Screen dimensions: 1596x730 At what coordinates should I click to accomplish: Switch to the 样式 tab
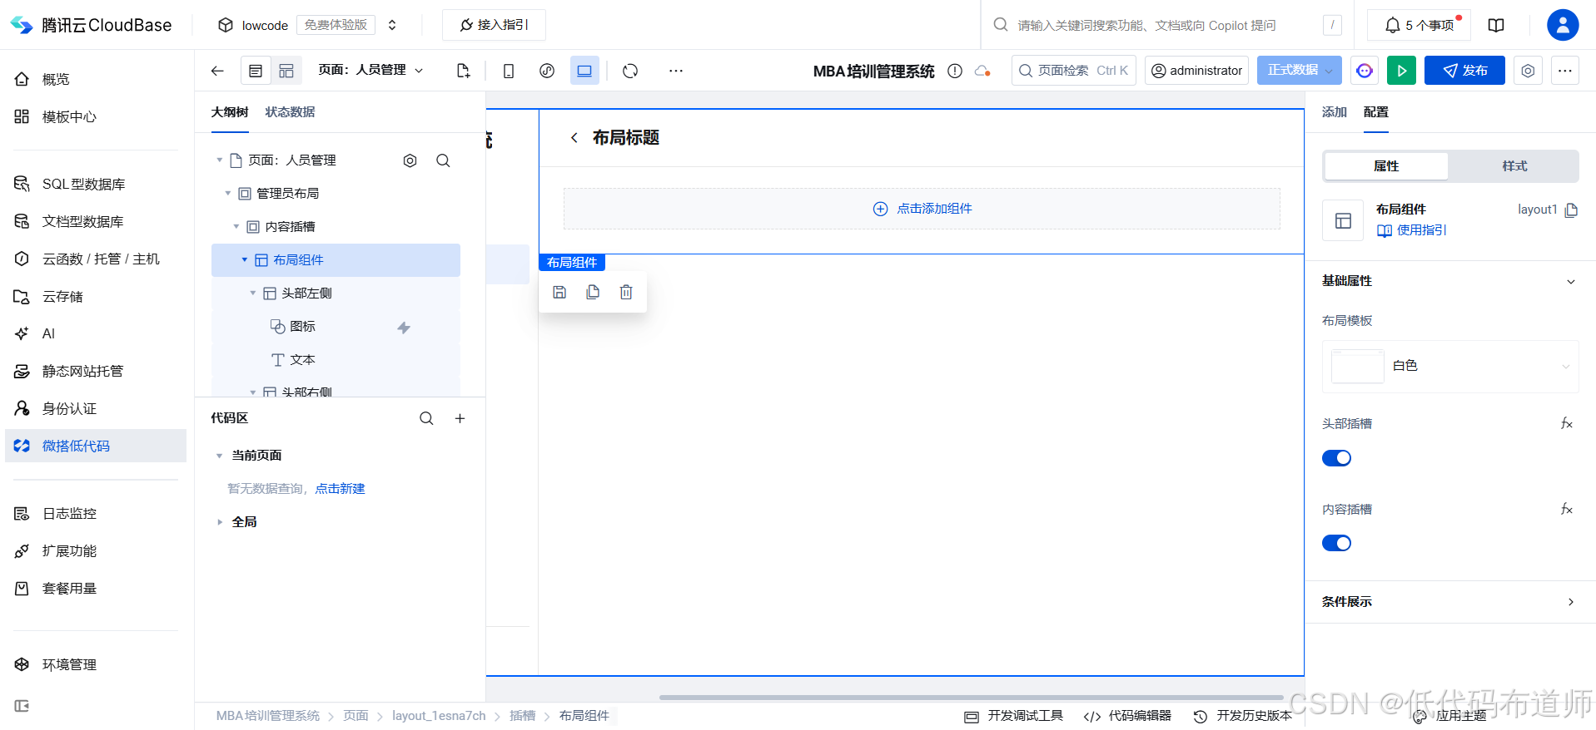point(1514,166)
